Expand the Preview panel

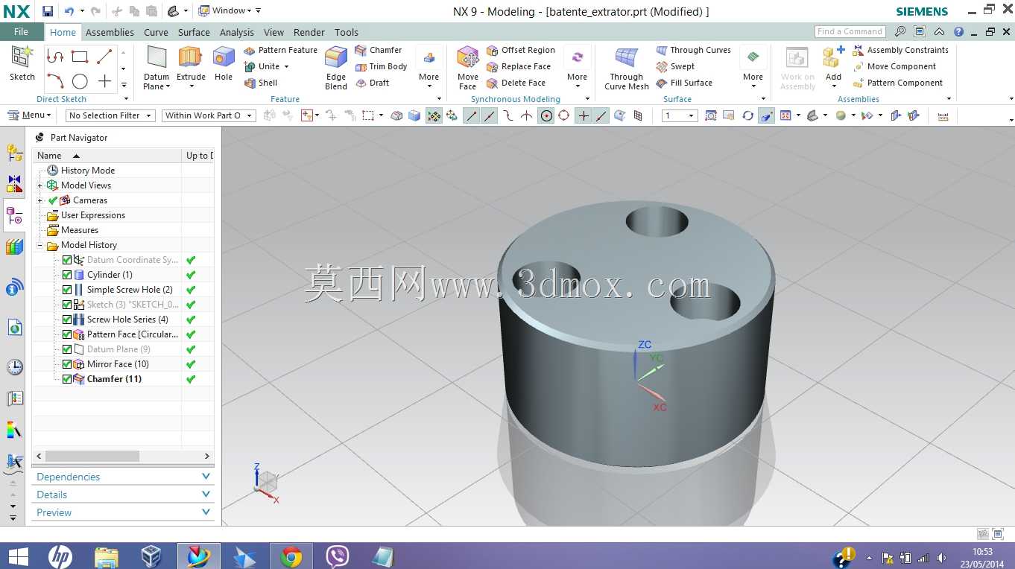tap(124, 512)
